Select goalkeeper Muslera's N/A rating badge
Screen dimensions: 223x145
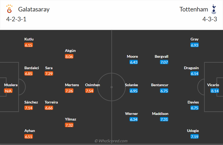(8, 91)
